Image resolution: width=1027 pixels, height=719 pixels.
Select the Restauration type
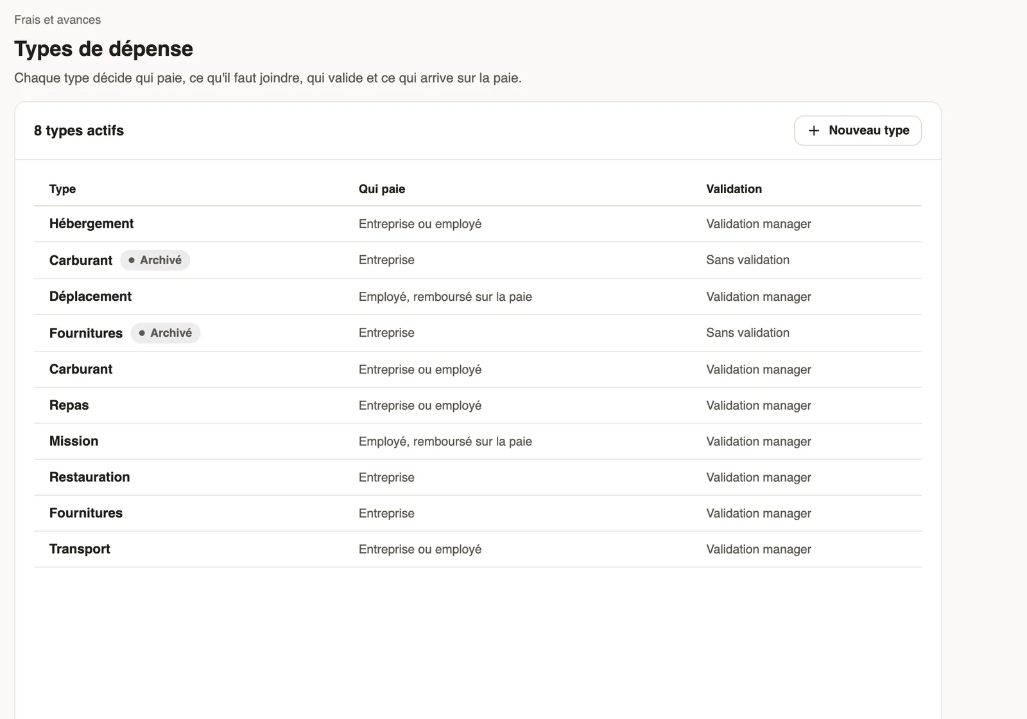(x=478, y=477)
